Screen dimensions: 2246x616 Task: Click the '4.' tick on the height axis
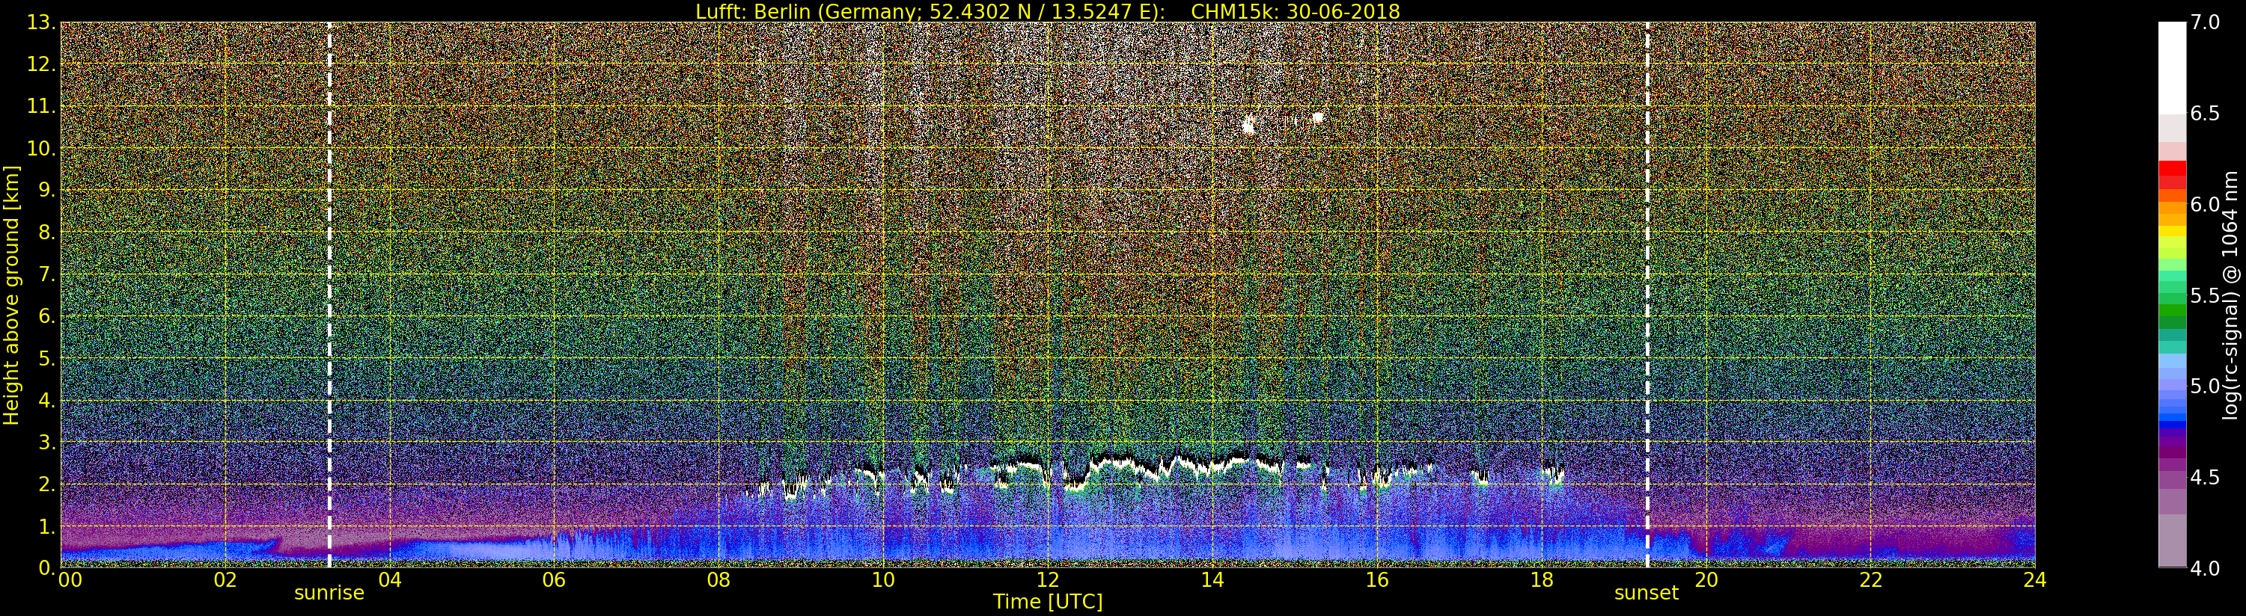47,401
